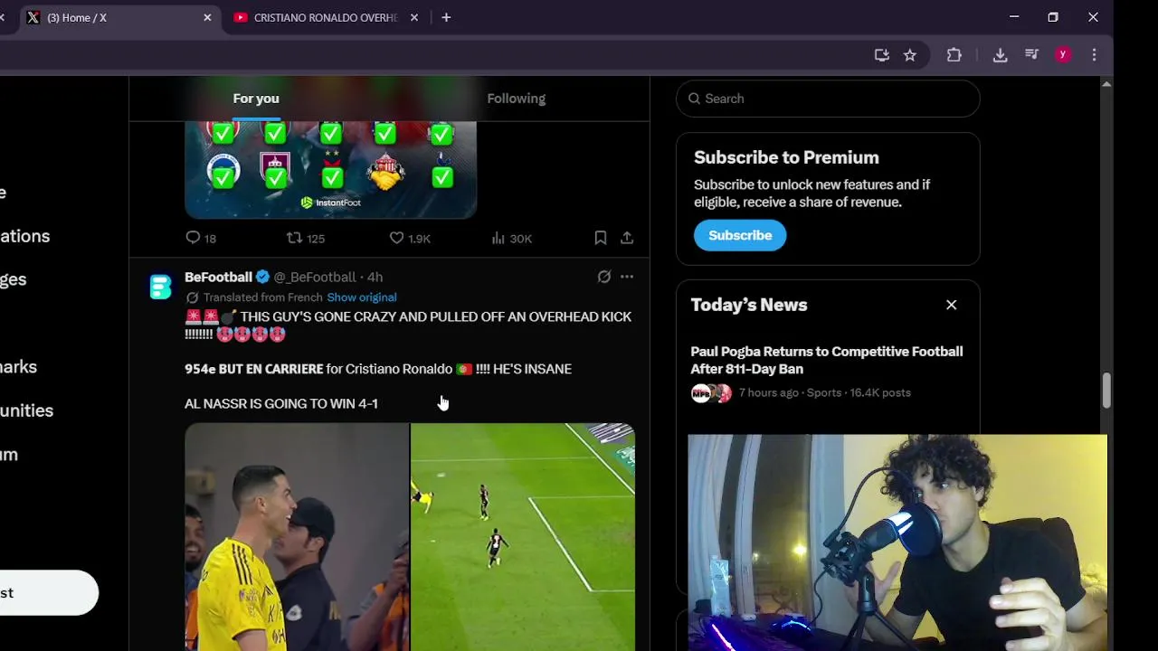
Task: Bookmark the InstantFoot image tweet
Action: [601, 238]
